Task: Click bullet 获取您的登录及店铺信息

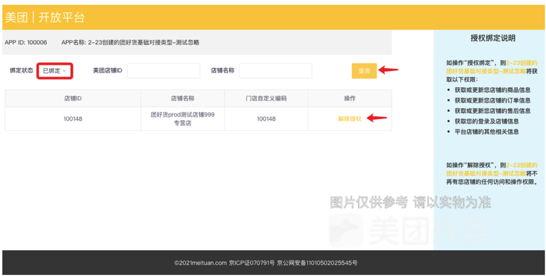Action: pos(486,121)
